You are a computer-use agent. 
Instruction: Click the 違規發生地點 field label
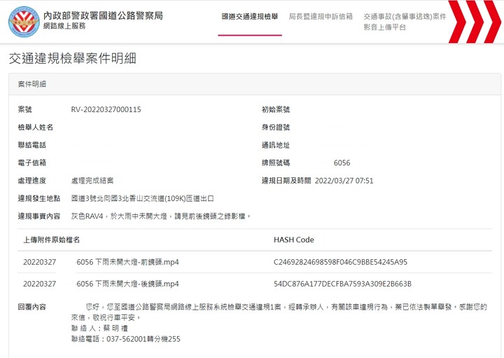pos(39,198)
